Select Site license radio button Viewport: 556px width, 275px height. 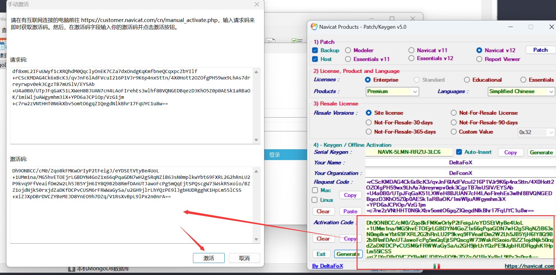[x=369, y=113]
